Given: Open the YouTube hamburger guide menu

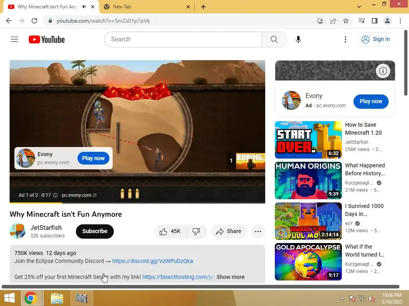Looking at the screenshot, I should pos(14,39).
